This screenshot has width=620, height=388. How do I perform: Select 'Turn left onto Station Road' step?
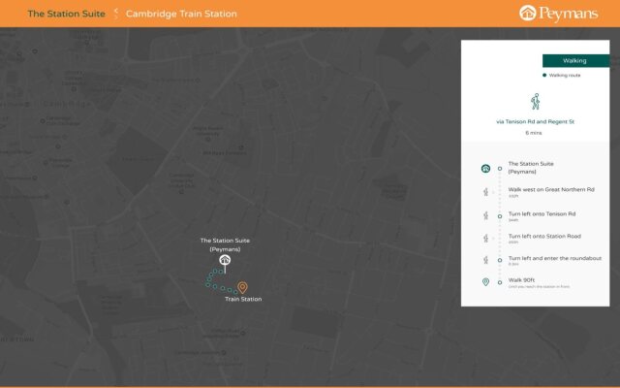[x=544, y=236]
